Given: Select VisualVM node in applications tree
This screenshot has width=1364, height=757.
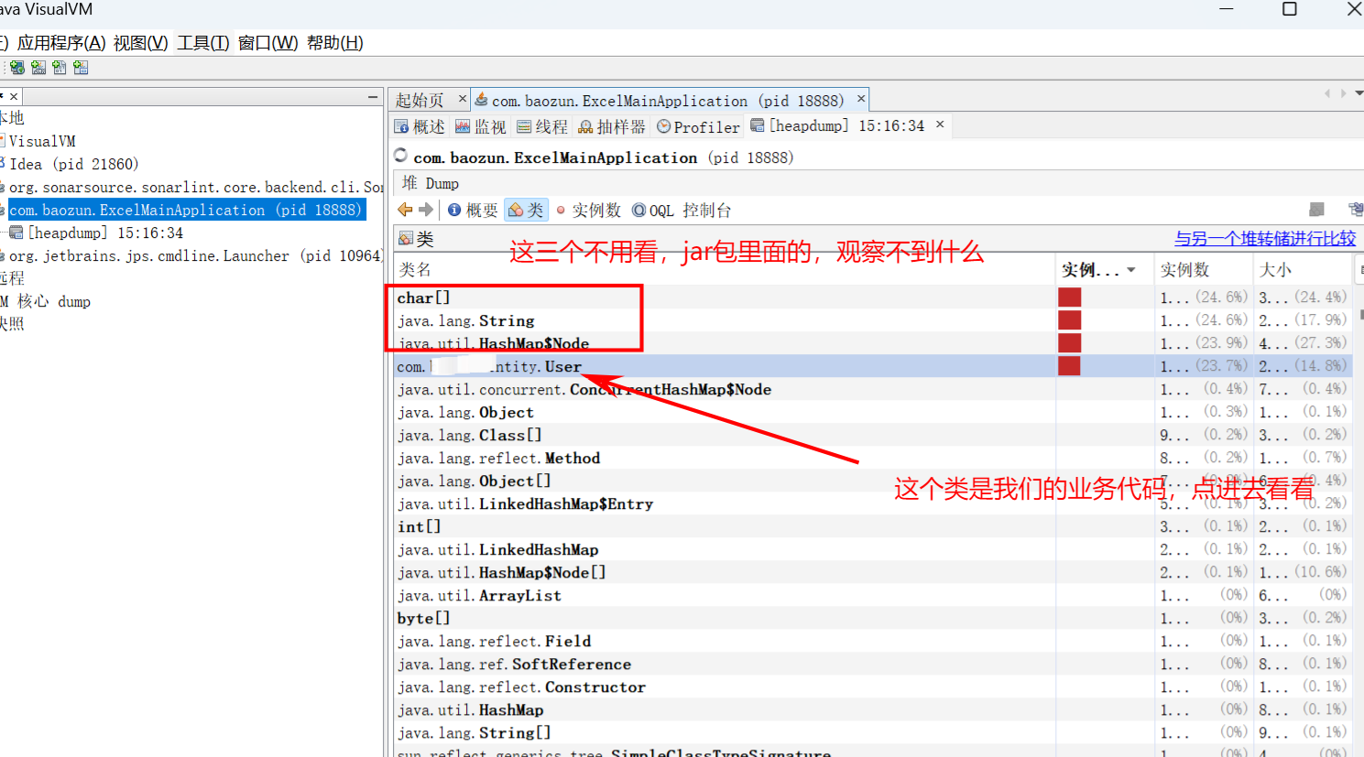Looking at the screenshot, I should [x=42, y=141].
